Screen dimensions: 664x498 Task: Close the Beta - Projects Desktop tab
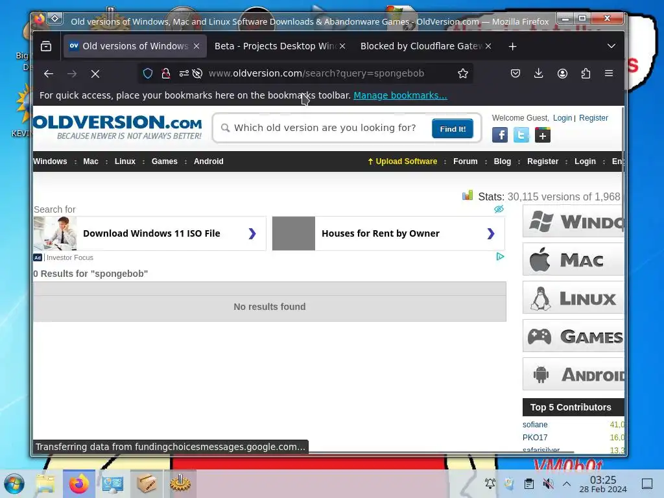[x=342, y=46]
